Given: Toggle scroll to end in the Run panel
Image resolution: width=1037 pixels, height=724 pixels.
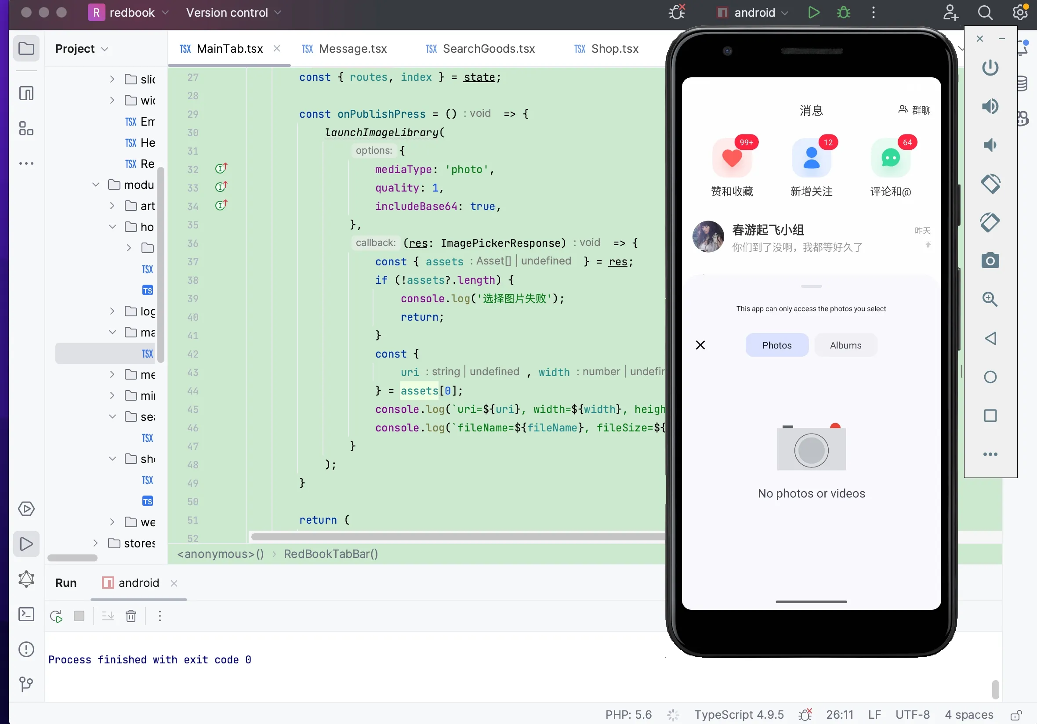Looking at the screenshot, I should (108, 616).
